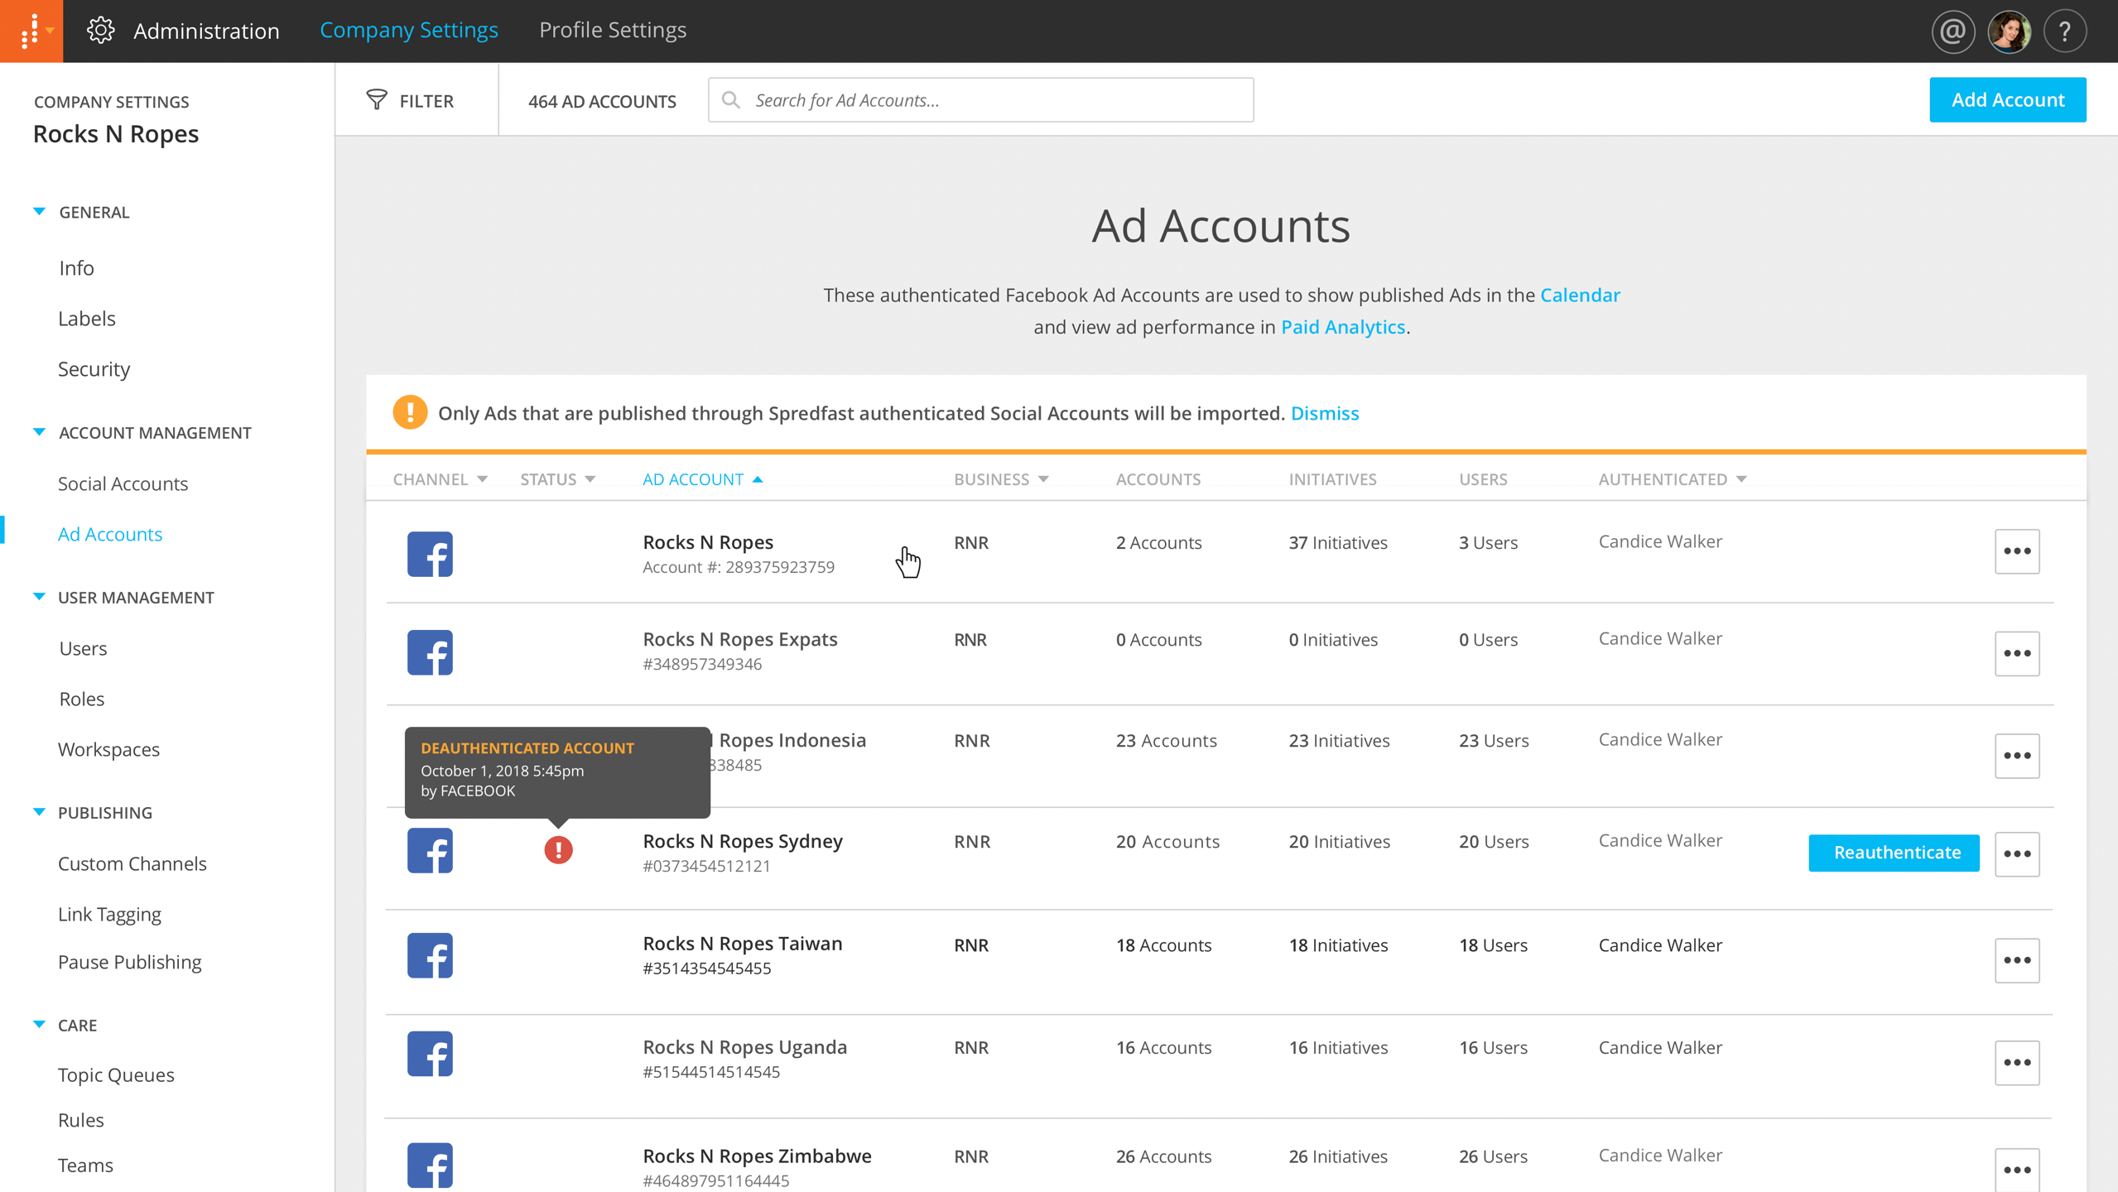Follow the Calendar link
The image size is (2118, 1192).
point(1580,295)
